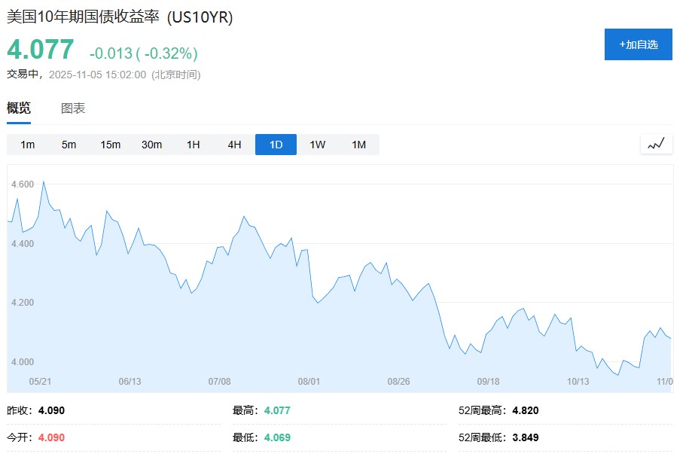The image size is (689, 457).
Task: Set the chart to 1H interval
Action: pos(194,145)
